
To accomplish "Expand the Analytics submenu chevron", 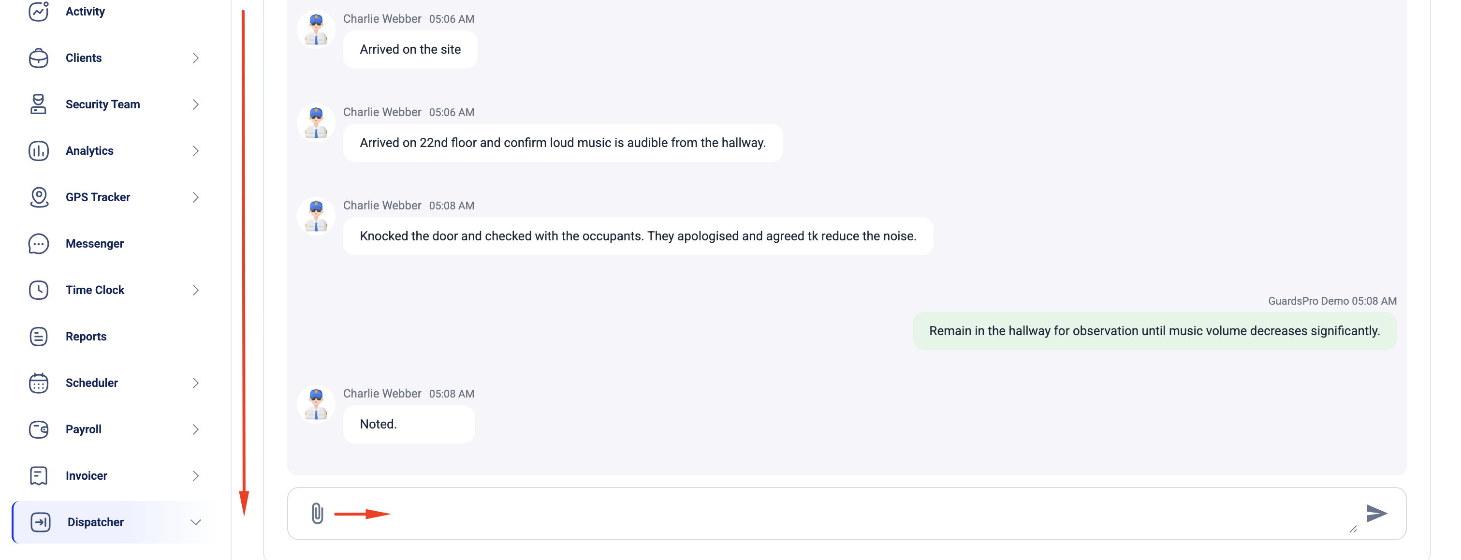I will click(x=196, y=151).
